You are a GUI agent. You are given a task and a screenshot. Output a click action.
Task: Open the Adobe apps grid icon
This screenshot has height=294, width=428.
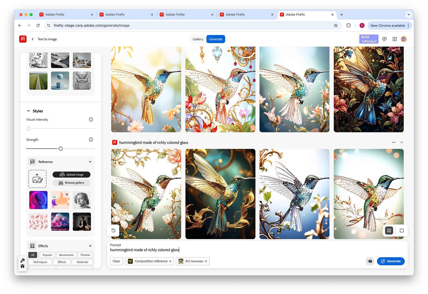[394, 39]
